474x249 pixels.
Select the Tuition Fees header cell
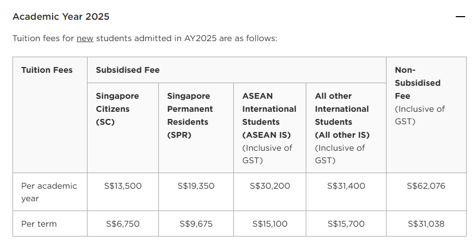(x=50, y=115)
